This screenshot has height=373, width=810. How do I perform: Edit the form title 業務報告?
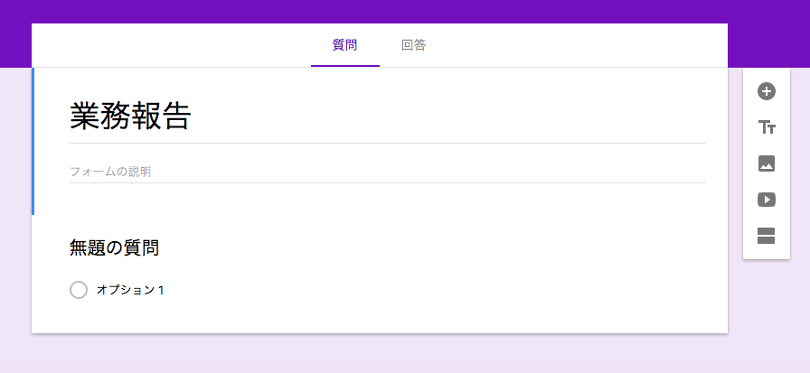coord(388,117)
